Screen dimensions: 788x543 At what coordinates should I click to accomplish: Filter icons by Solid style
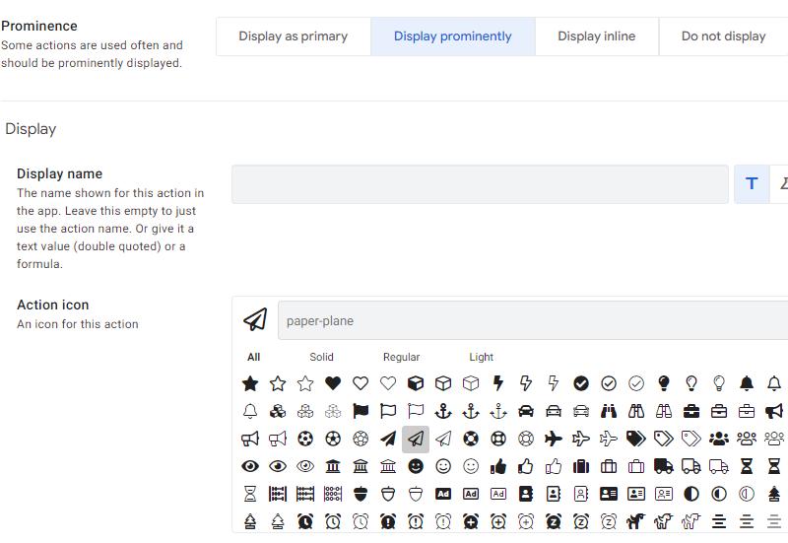coord(322,357)
